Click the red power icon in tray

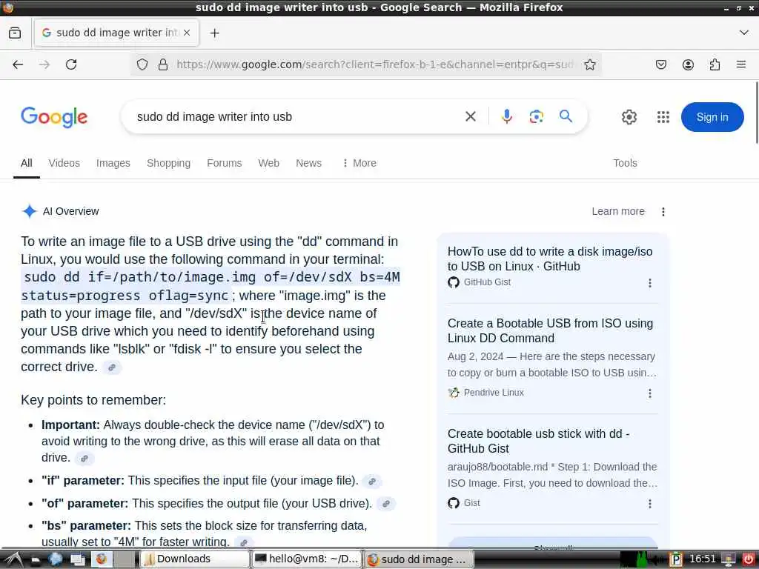pyautogui.click(x=749, y=559)
